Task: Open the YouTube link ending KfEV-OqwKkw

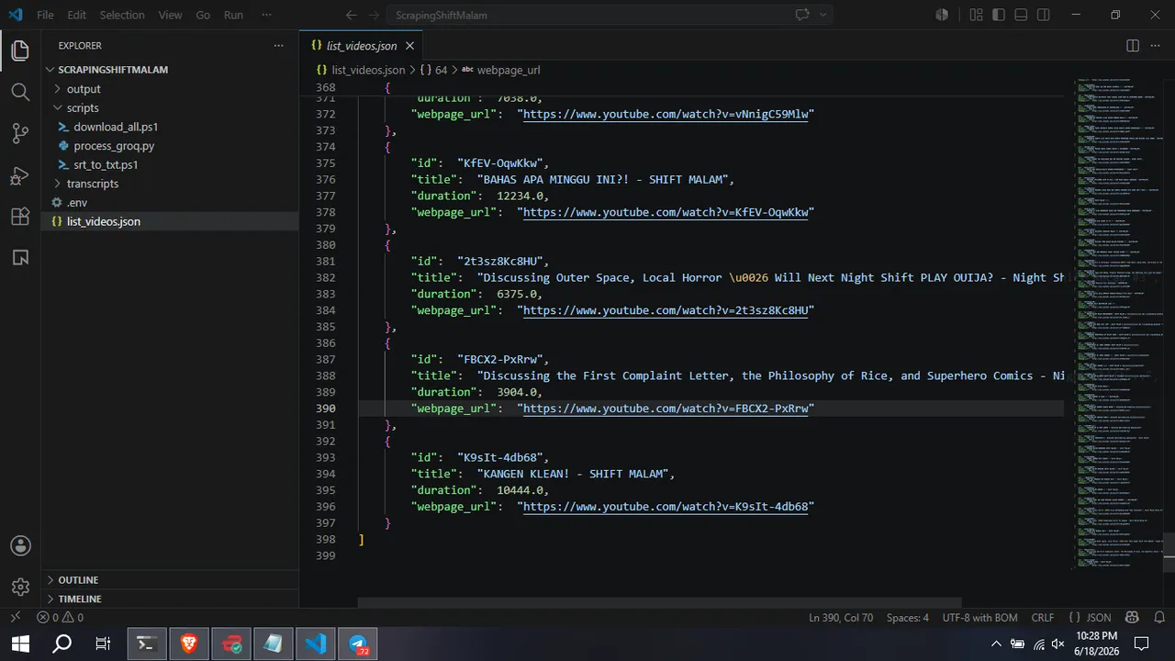Action: point(666,212)
